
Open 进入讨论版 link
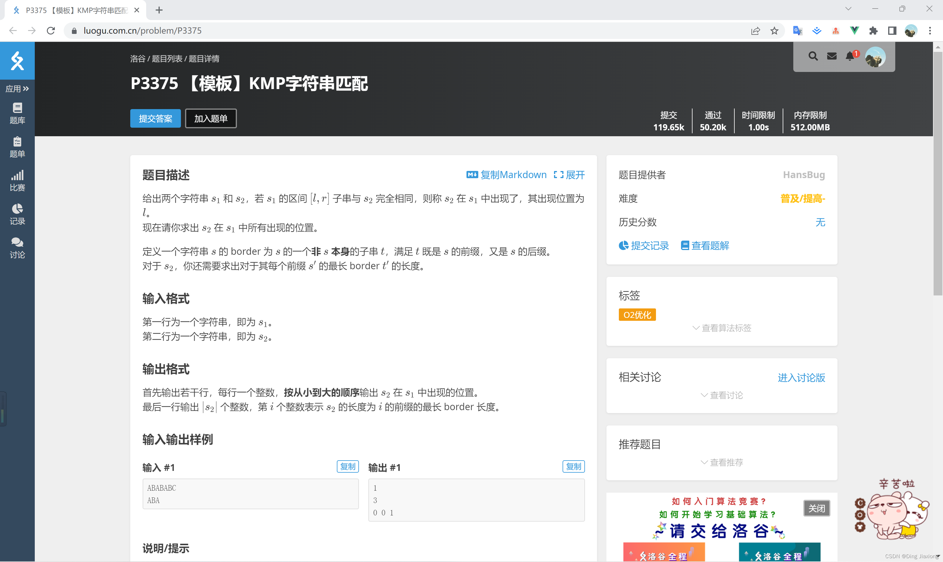801,378
